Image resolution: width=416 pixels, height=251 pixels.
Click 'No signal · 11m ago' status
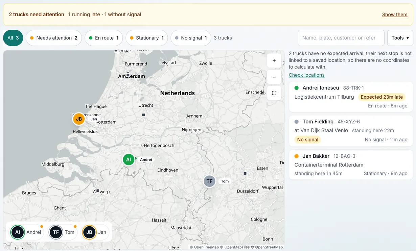tap(386, 140)
